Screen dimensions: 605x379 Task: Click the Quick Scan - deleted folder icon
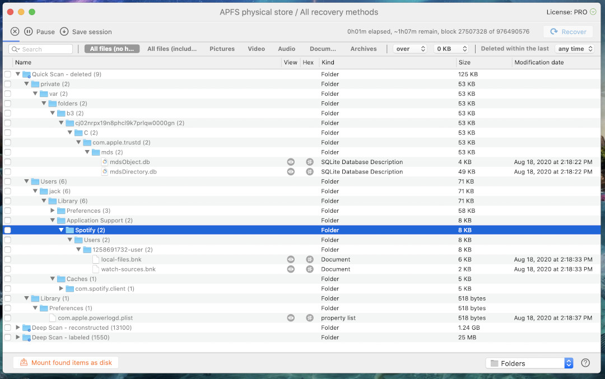click(27, 74)
